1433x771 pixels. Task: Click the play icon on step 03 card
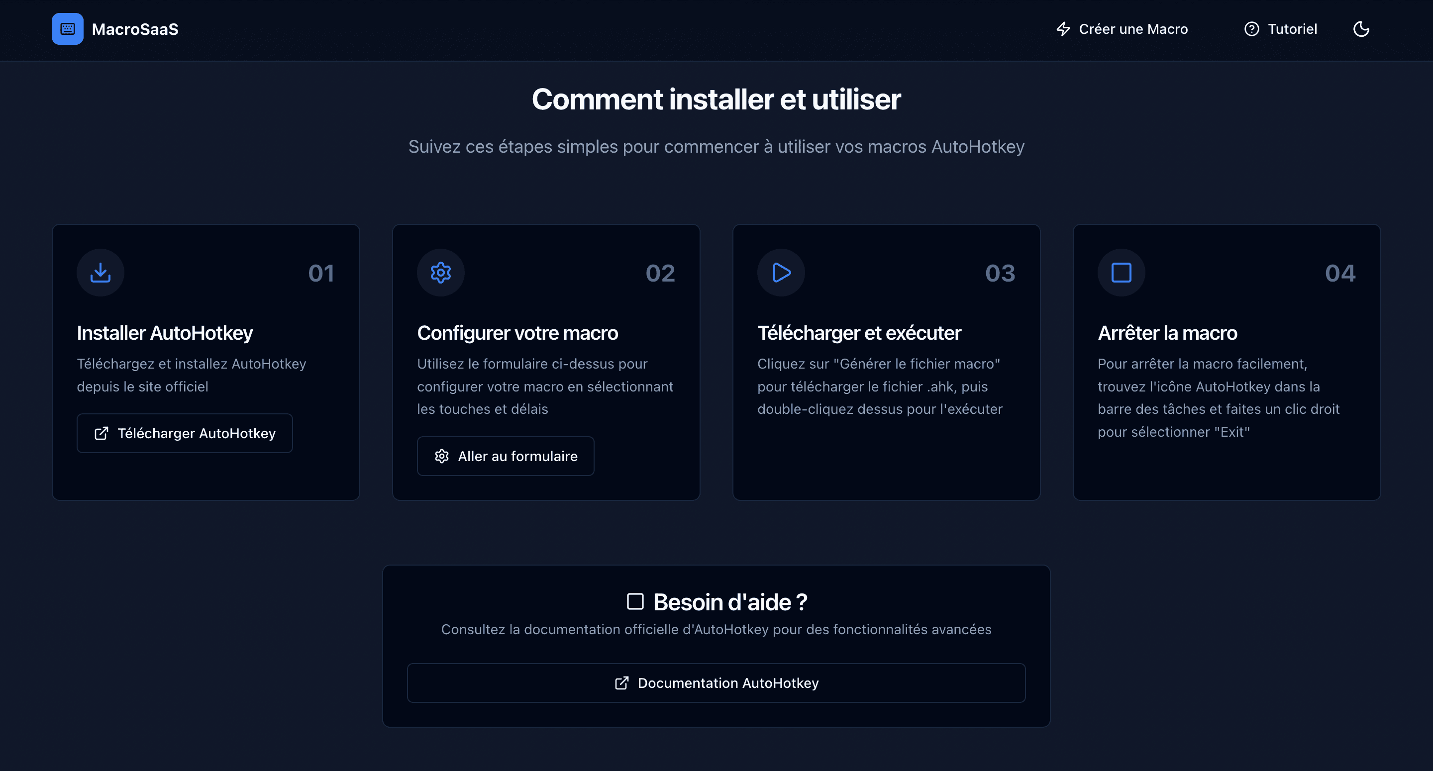(x=781, y=273)
